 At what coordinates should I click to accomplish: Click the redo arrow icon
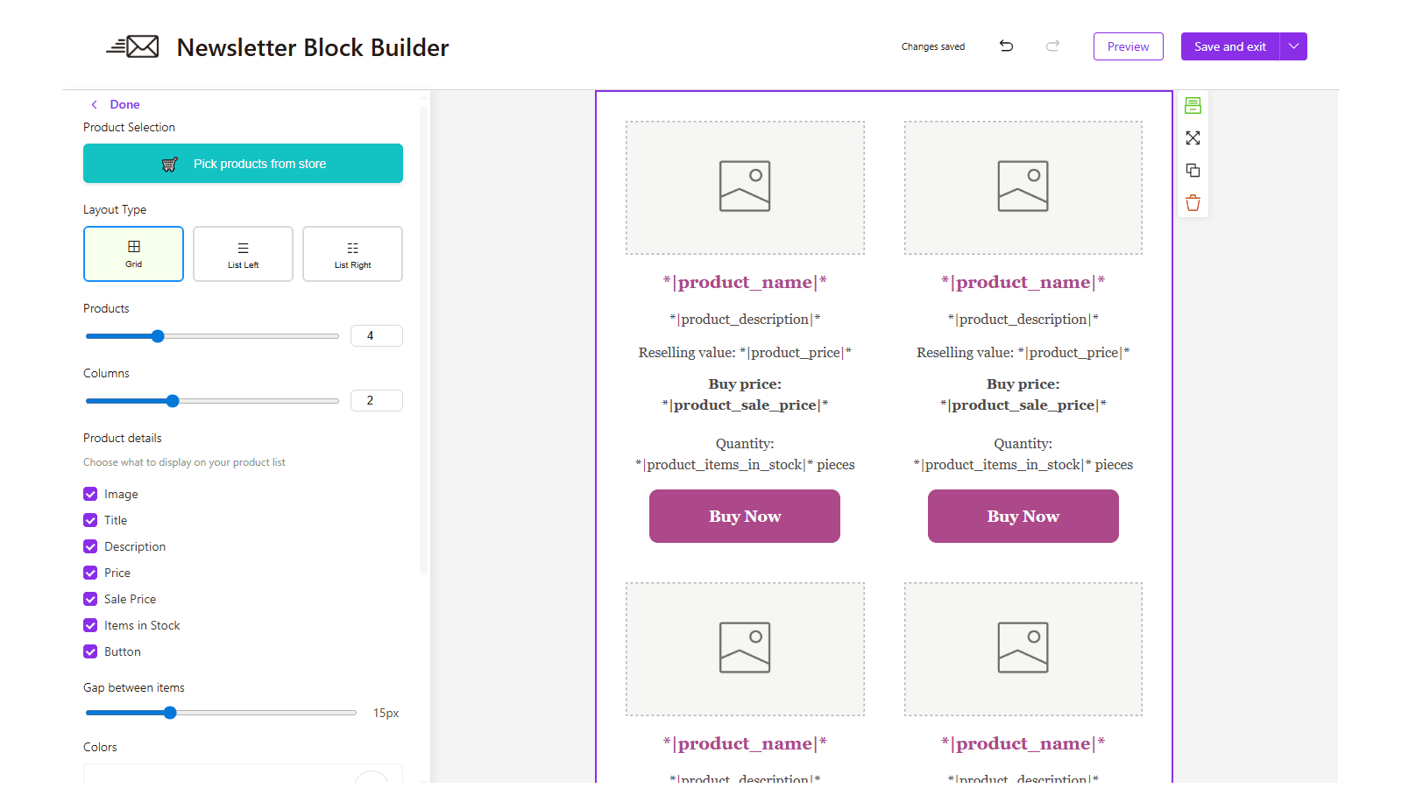coord(1051,46)
